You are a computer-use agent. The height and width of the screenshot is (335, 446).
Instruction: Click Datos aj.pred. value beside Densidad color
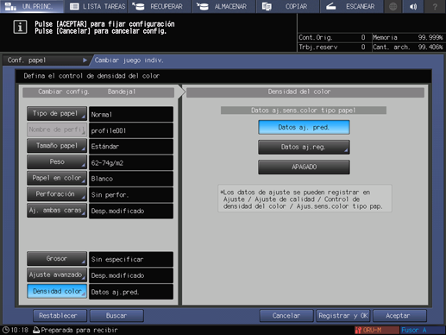click(x=131, y=292)
